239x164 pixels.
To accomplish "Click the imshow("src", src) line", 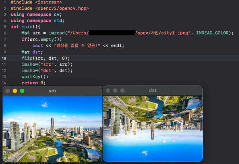I will tap(47, 64).
